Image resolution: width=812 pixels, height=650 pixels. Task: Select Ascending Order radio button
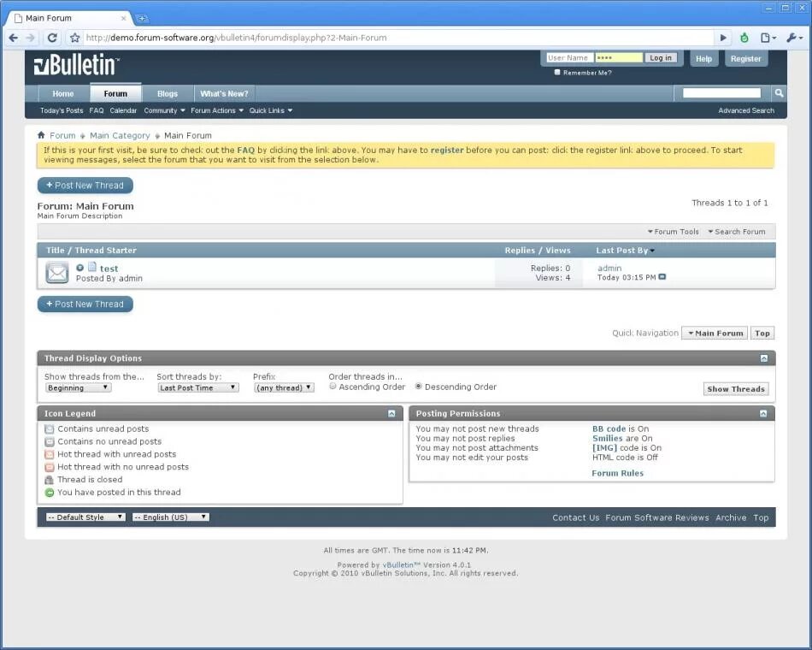333,387
